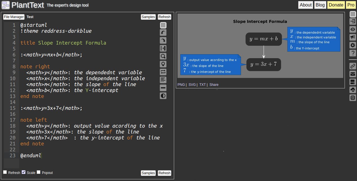Click the Share option below the diagram
Viewport: 357px width, 181px height.
(214, 84)
